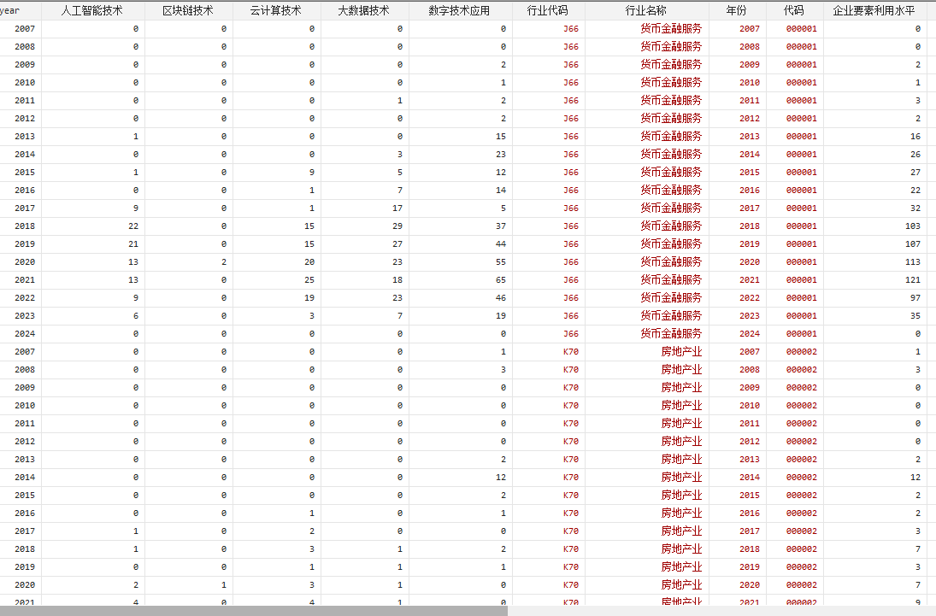This screenshot has width=936, height=616.
Task: Click the J66 code in the 2024 row
Action: pos(570,334)
